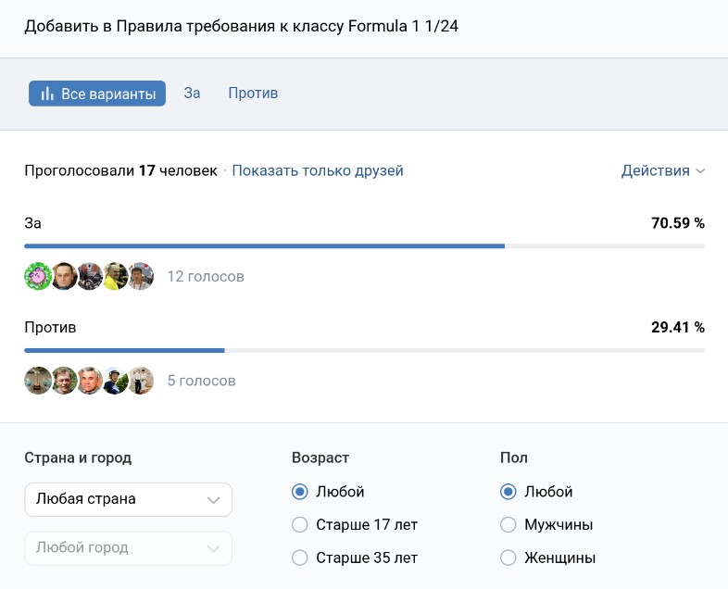Filter voters by Женщины
Screen dimensions: 728x589
click(x=508, y=558)
